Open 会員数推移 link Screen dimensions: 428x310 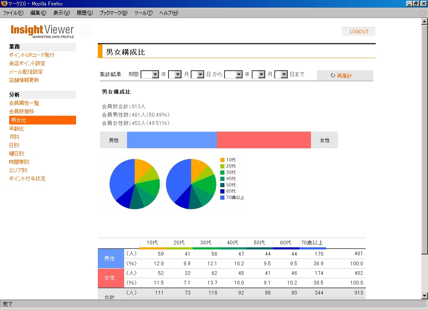coord(21,111)
